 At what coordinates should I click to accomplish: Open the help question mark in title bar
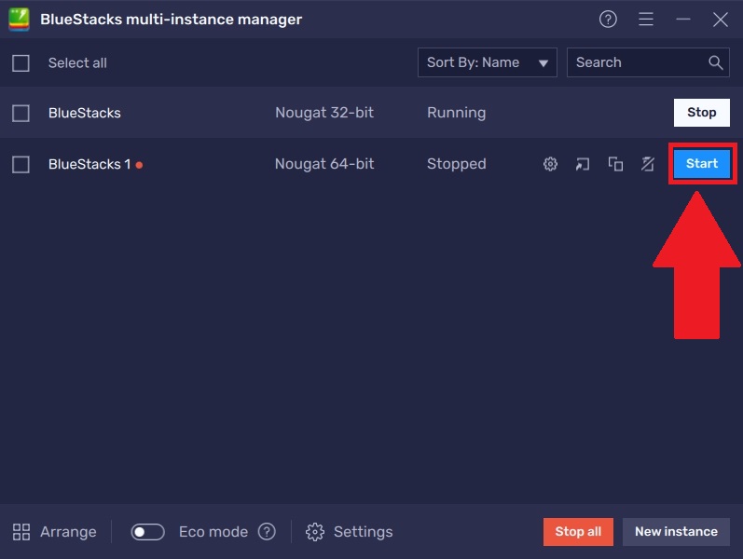point(608,20)
